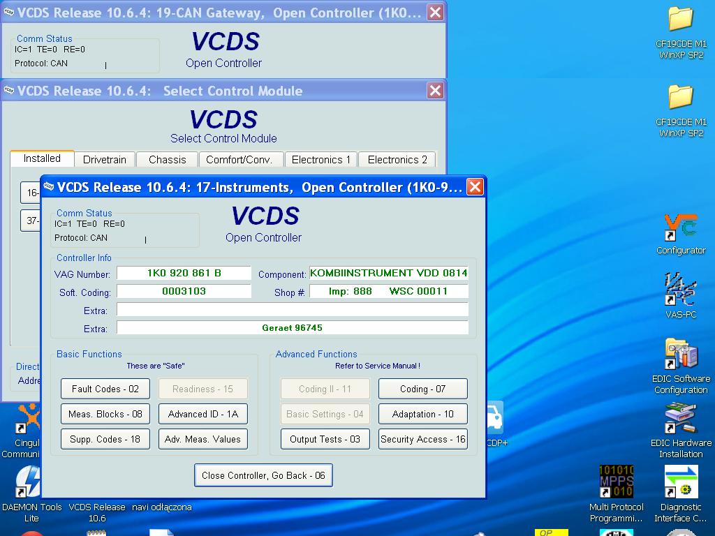Open Fault Codes - 02
Viewport: 715px width, 536px height.
(105, 389)
